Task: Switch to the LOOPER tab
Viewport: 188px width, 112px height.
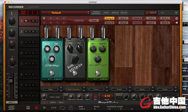Action: (34, 7)
